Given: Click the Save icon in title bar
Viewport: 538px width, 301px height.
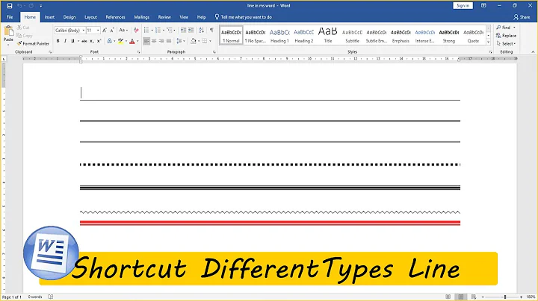Looking at the screenshot, I should (x=10, y=6).
